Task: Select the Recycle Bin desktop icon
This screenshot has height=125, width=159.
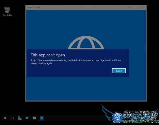Action: [7, 10]
